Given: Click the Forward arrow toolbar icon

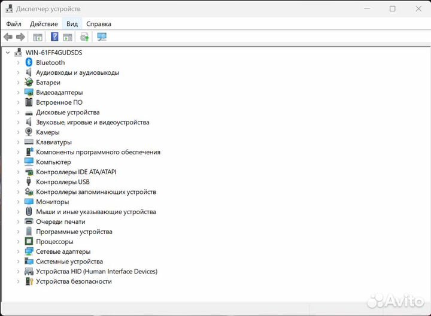Looking at the screenshot, I should 20,37.
